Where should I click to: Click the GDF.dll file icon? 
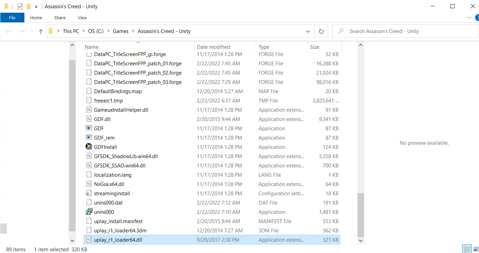coord(89,119)
